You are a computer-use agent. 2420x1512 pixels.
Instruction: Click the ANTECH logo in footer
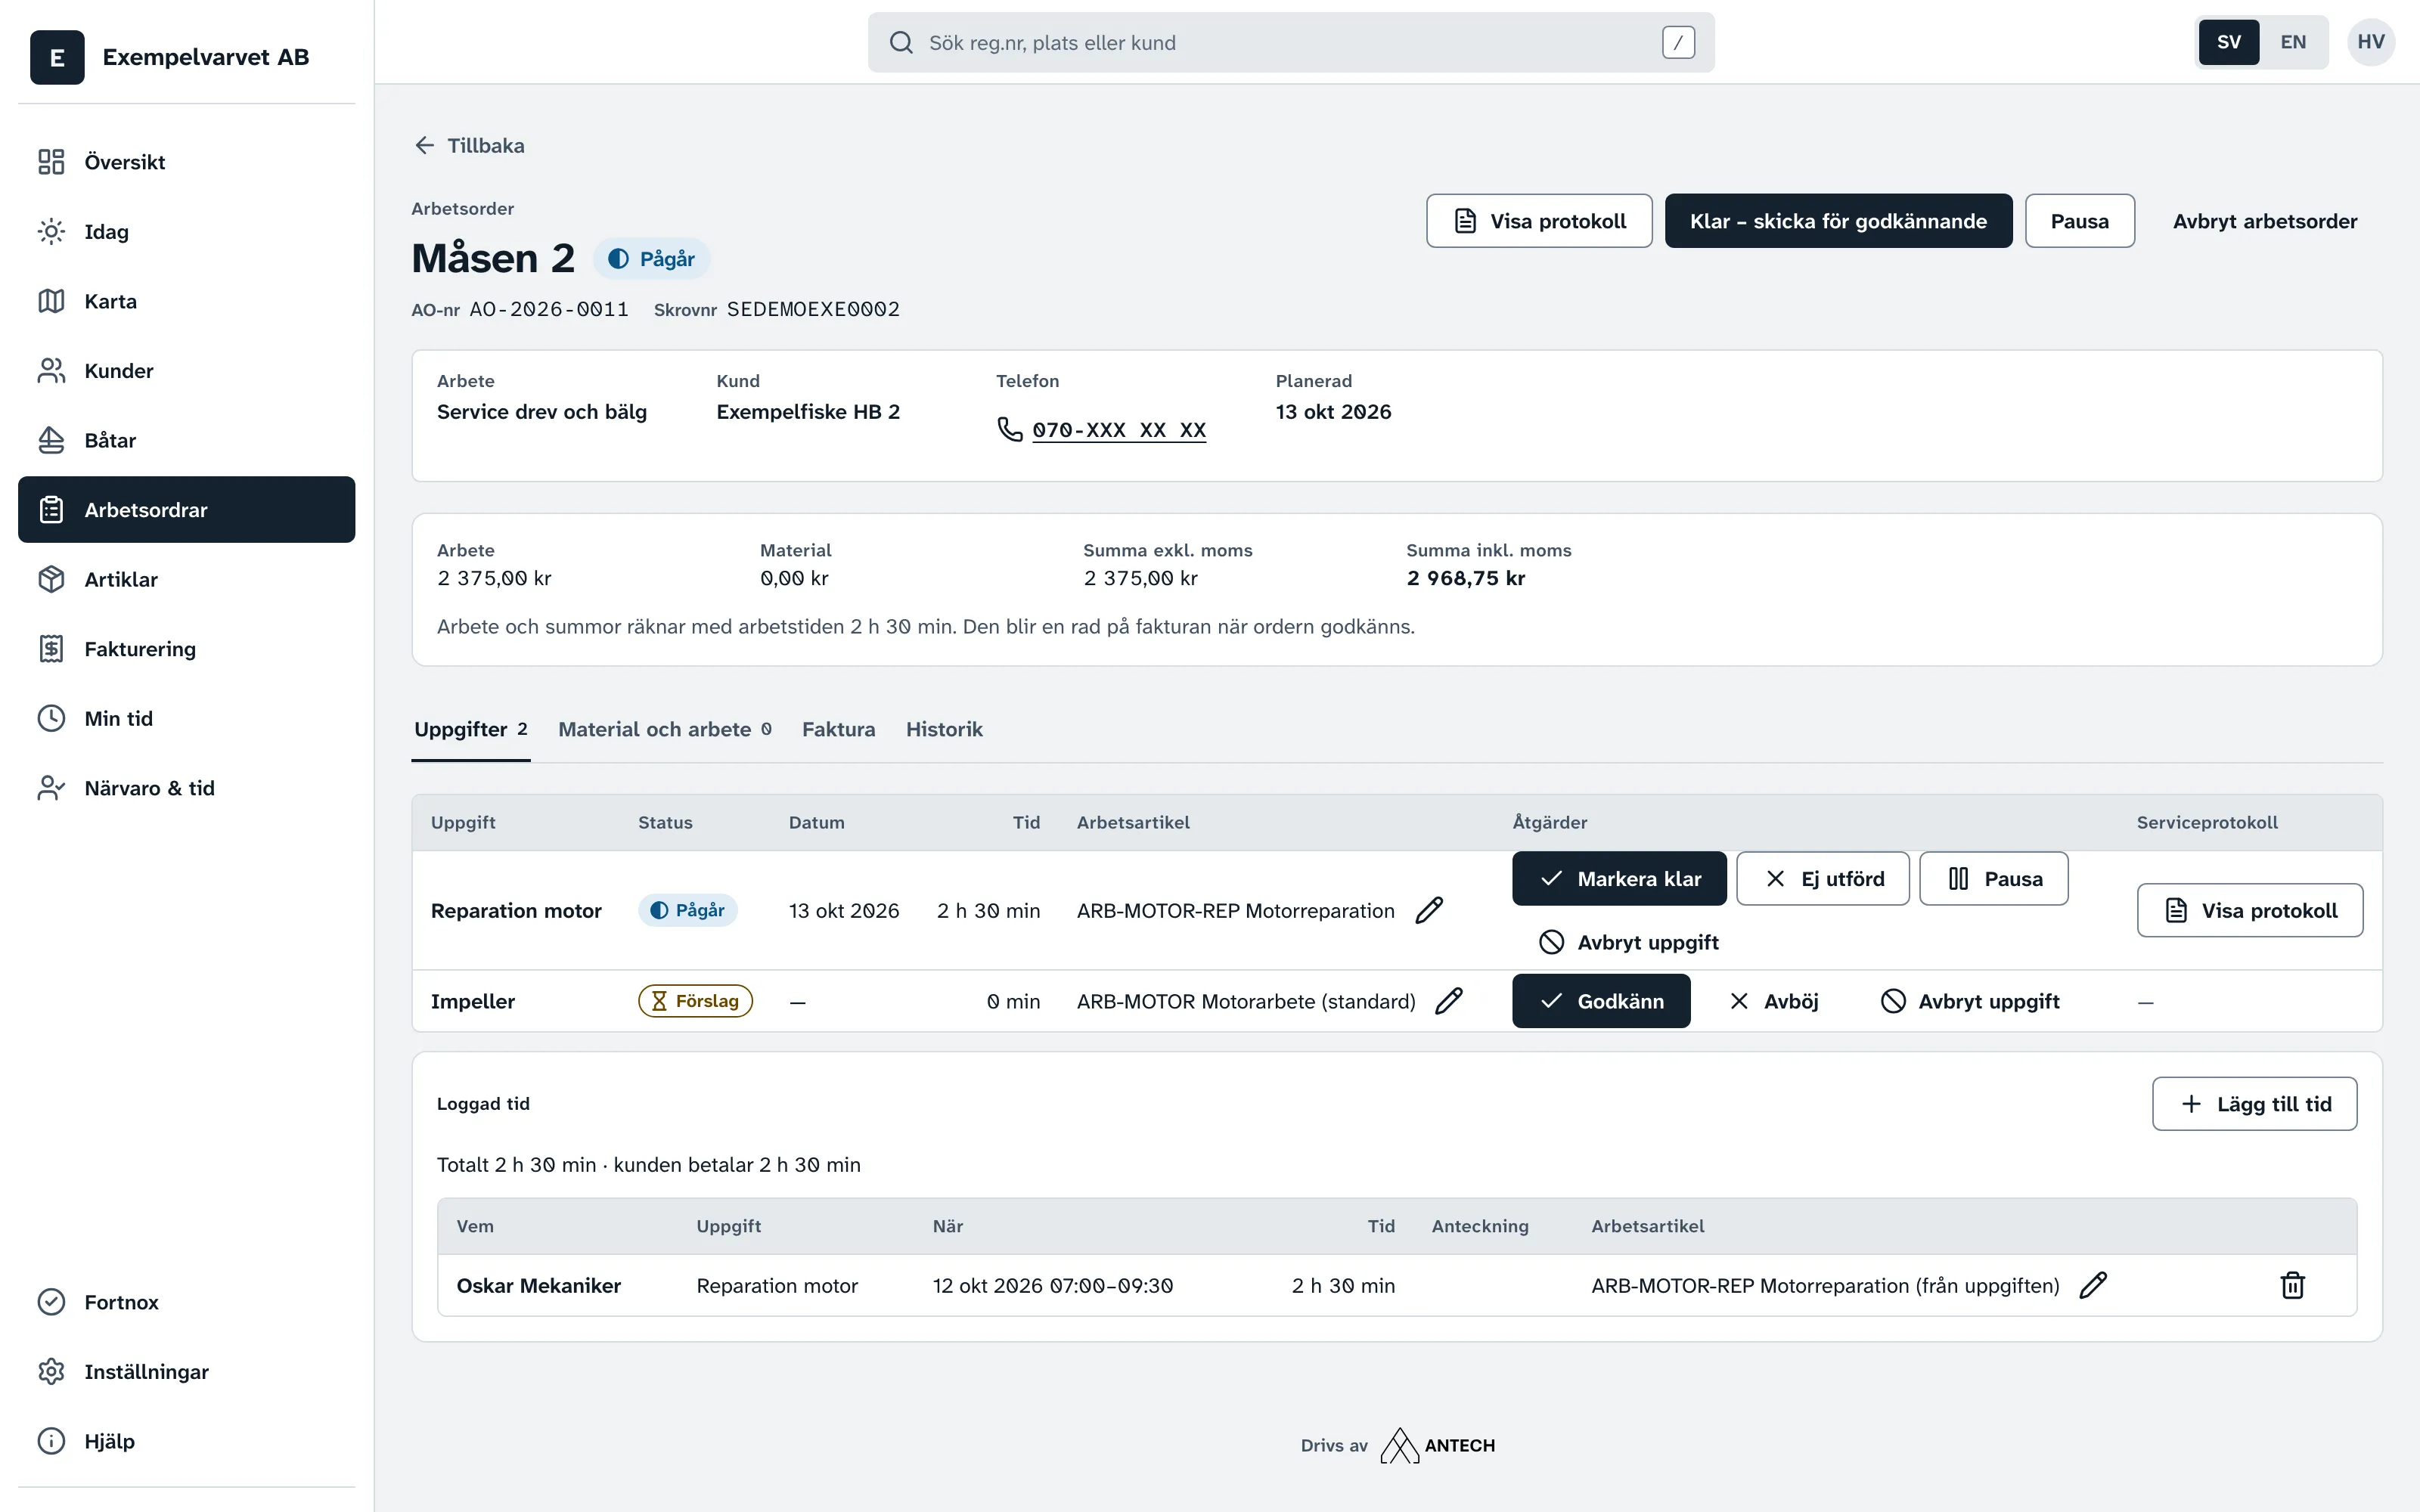point(1438,1445)
